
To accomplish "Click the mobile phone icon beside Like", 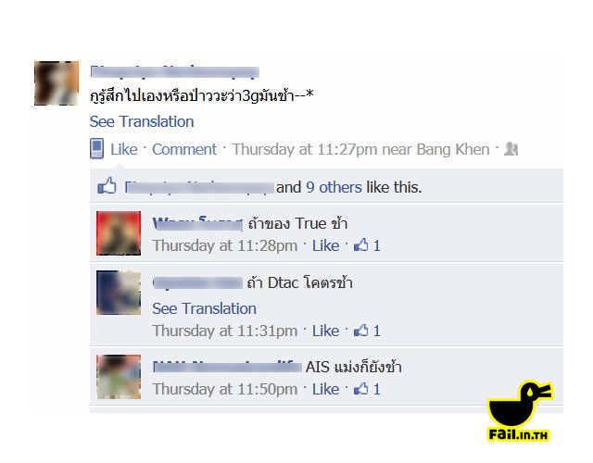I will 96,148.
